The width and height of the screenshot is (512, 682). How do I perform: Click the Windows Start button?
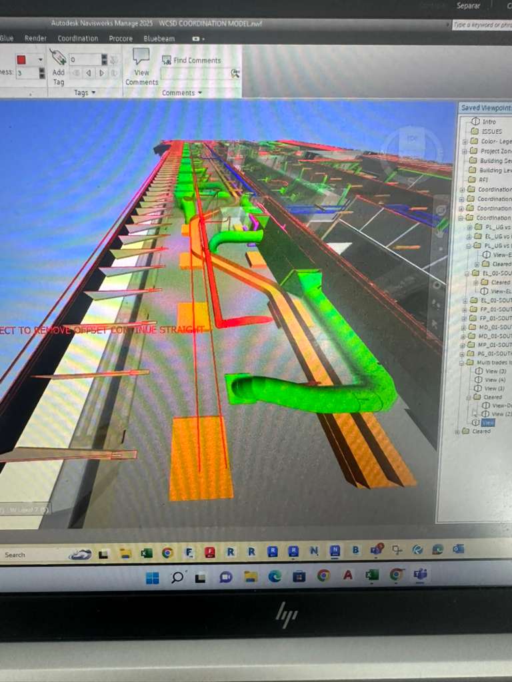click(153, 577)
